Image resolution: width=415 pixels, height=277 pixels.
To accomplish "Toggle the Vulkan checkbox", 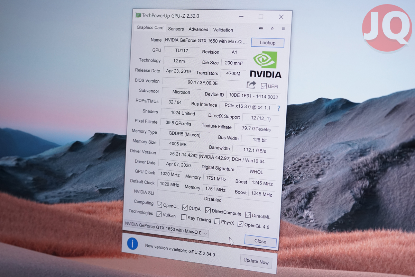I will click(159, 214).
